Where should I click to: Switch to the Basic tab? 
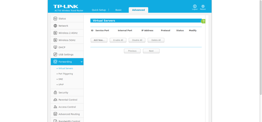[118, 10]
